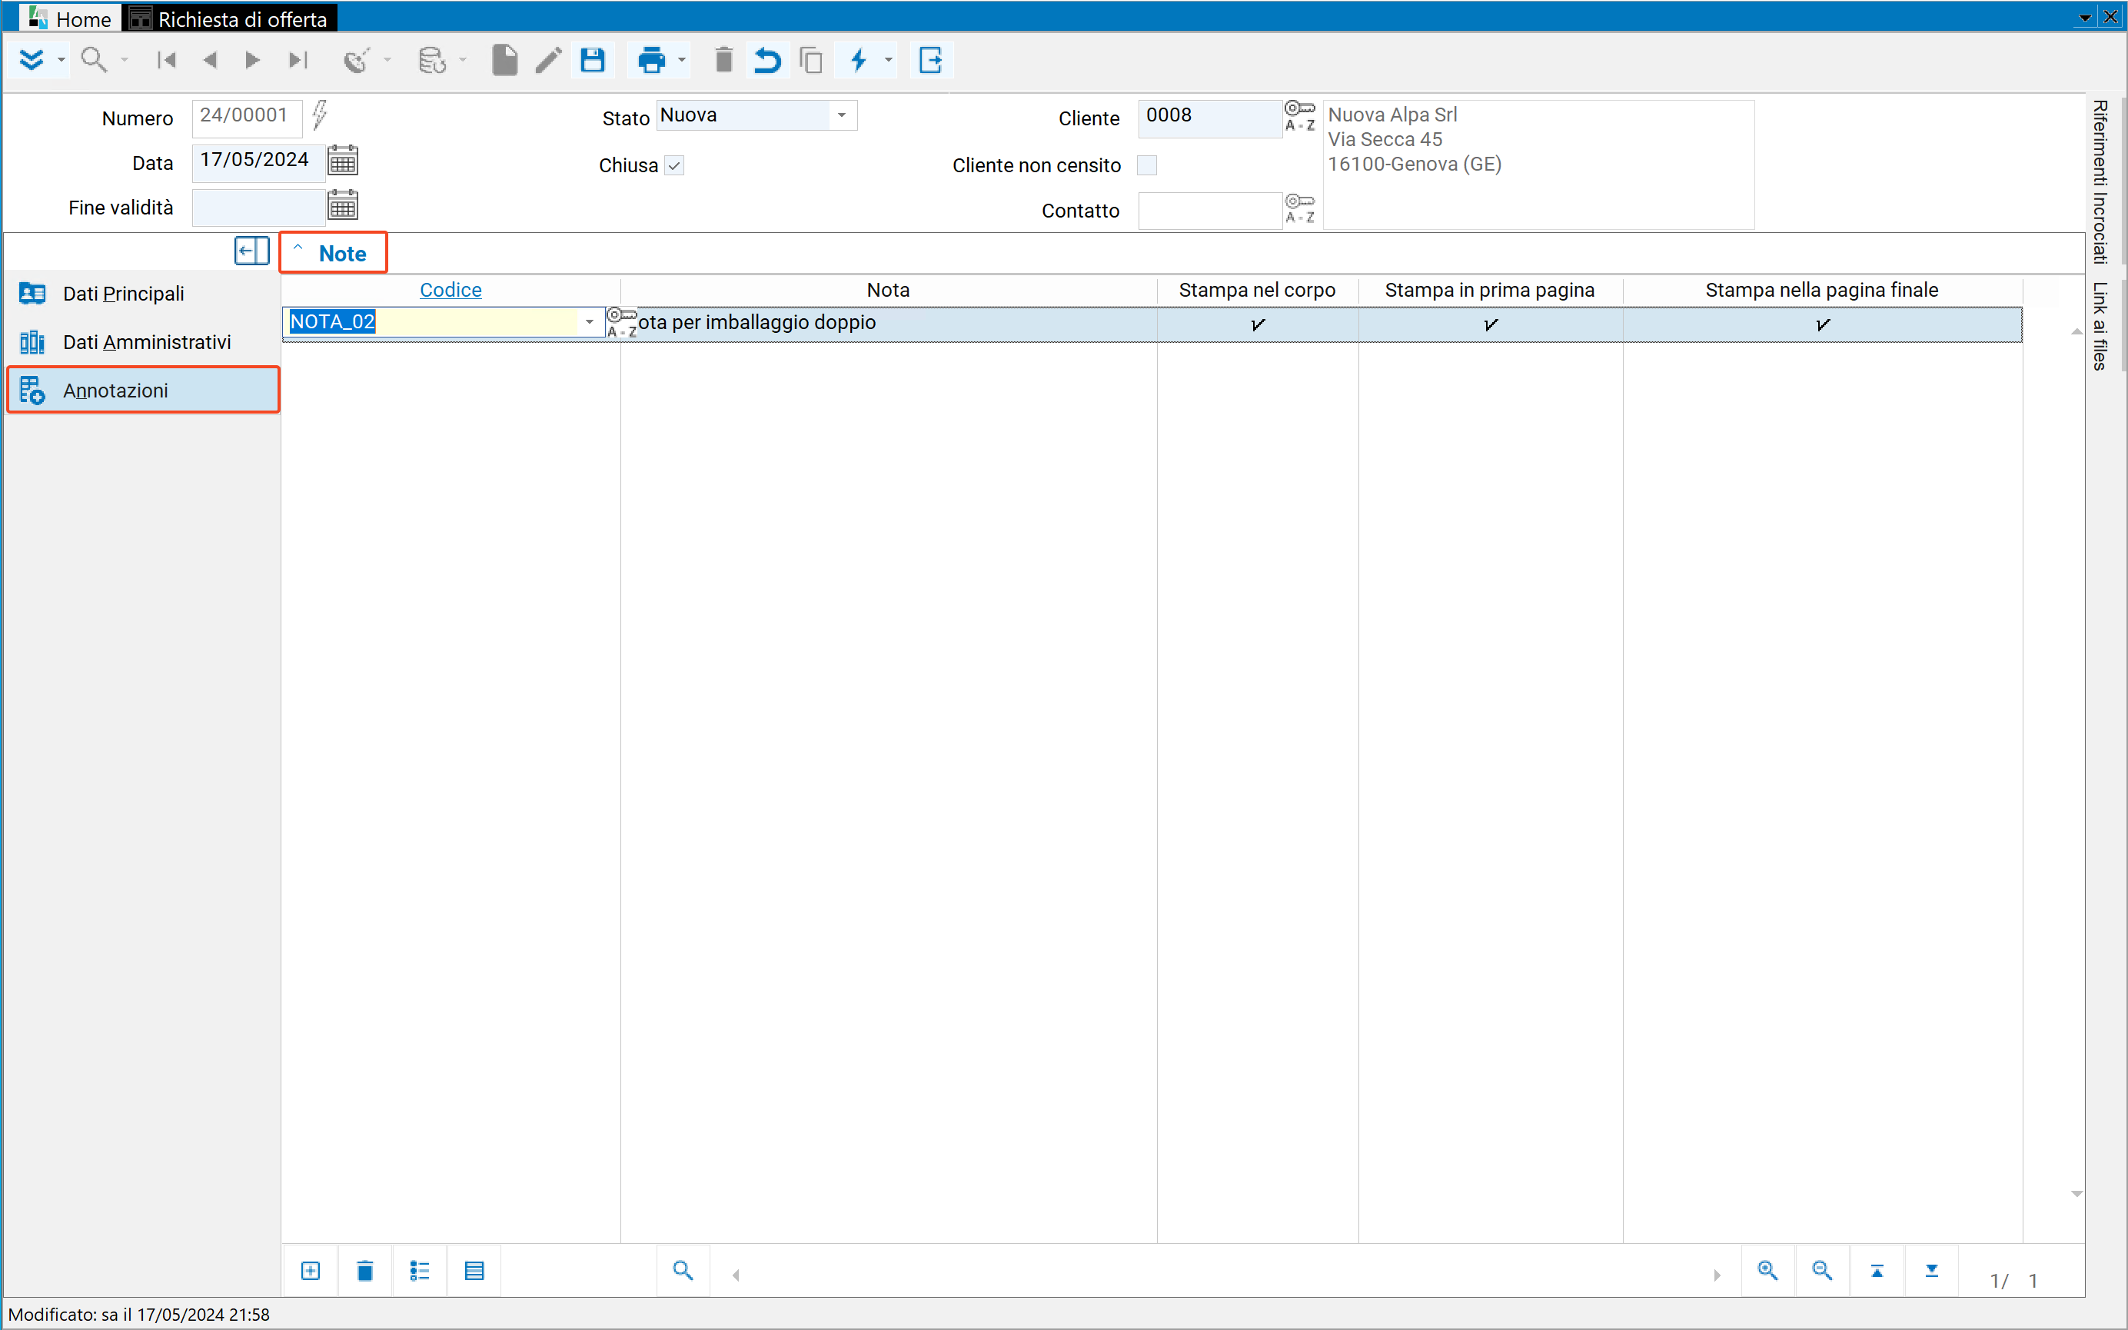
Task: Click the Nota column header
Action: click(x=888, y=289)
